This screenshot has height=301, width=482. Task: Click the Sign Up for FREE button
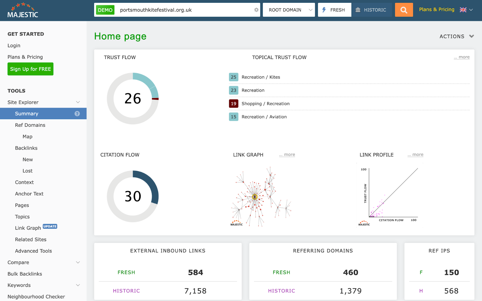tap(30, 69)
